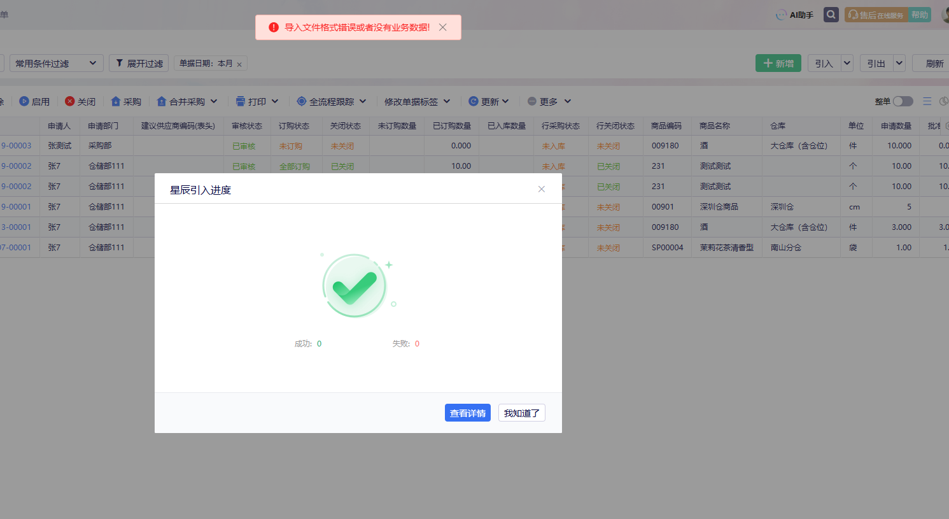Click the 采购 toolbar action
This screenshot has height=519, width=949.
tap(126, 102)
